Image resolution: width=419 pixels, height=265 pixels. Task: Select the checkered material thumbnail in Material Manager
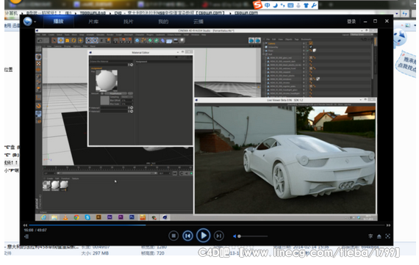pyautogui.click(x=46, y=185)
